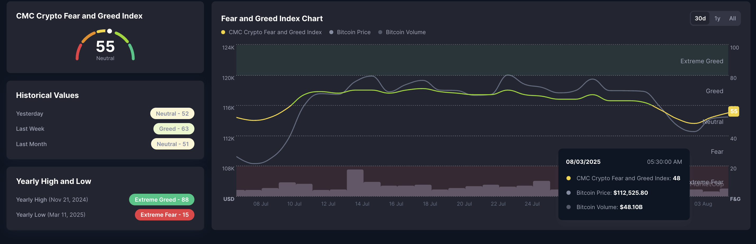
Task: Click the 24 Jul x-axis label
Action: [x=532, y=204]
